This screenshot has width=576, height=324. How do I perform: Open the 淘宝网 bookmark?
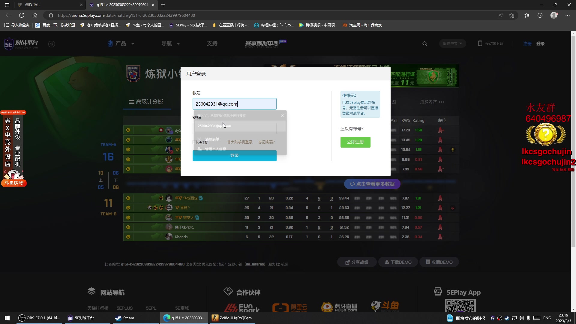point(362,25)
